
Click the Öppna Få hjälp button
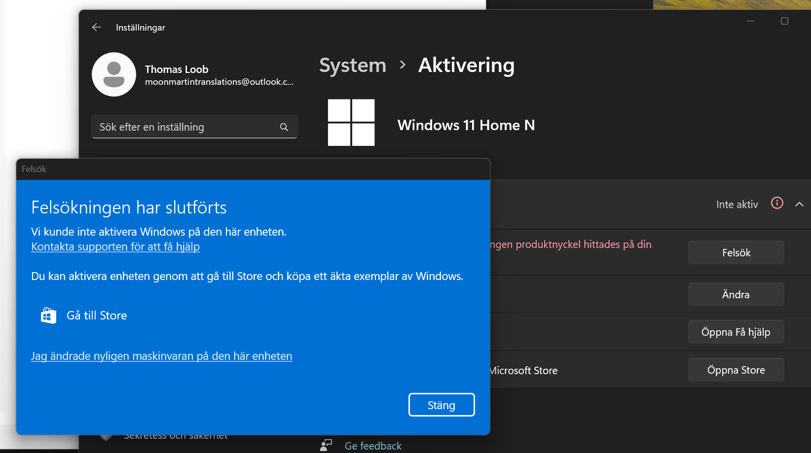(x=736, y=332)
